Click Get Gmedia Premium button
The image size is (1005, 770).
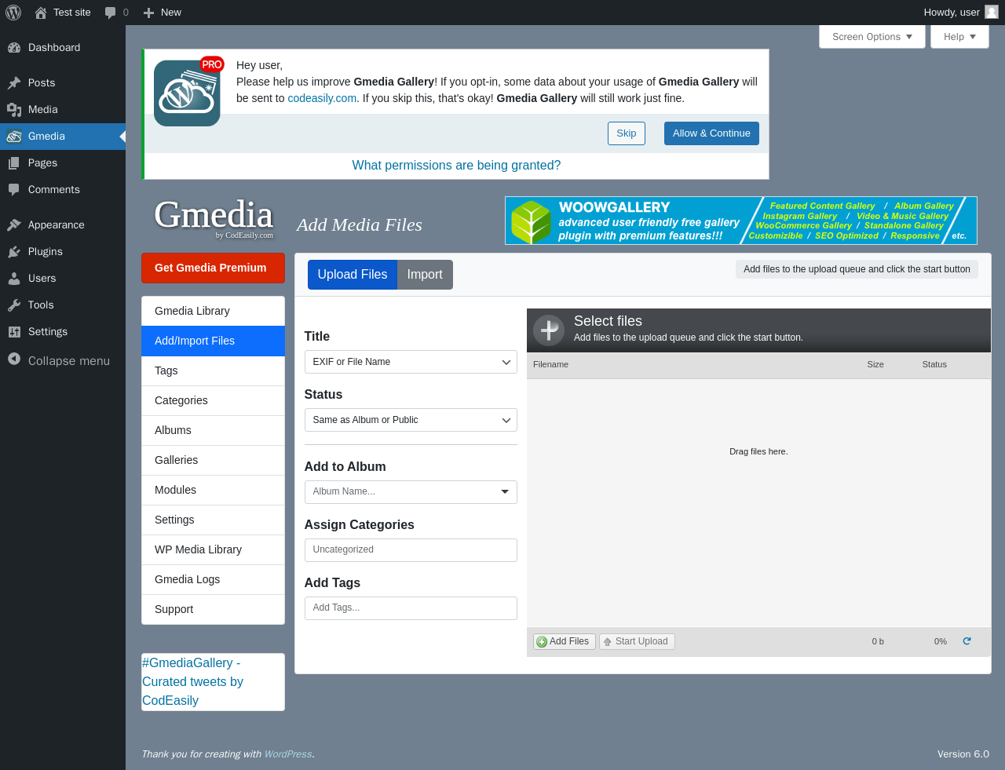click(x=213, y=268)
